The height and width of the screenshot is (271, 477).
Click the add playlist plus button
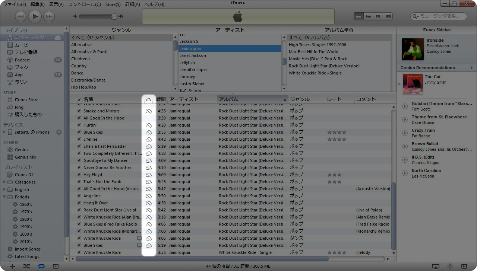click(12, 266)
